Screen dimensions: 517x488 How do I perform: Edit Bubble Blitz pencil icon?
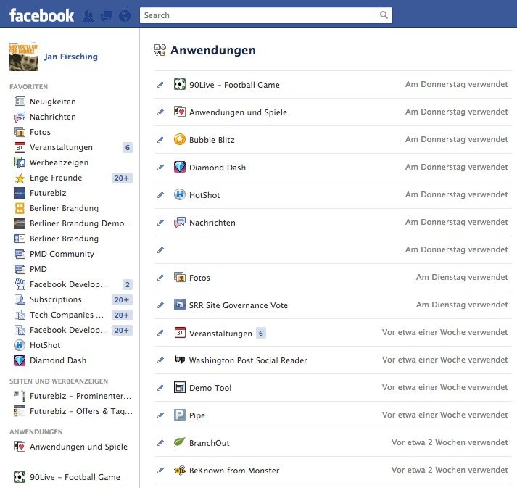click(160, 140)
